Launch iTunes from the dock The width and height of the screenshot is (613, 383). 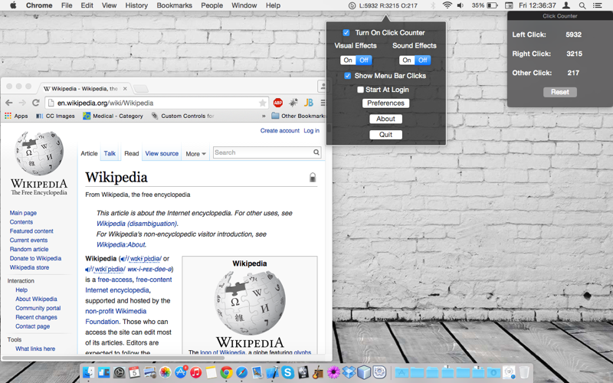pyautogui.click(x=196, y=372)
